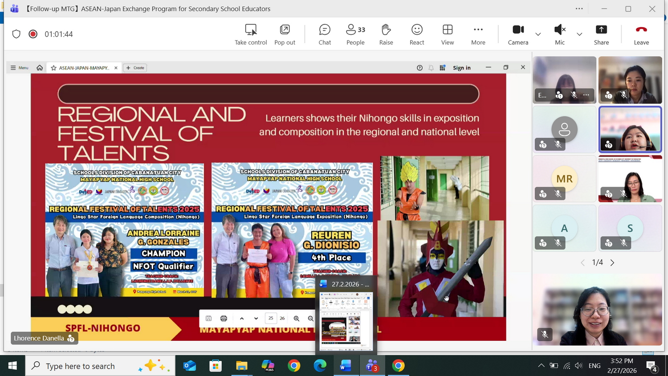Click the recording indicator icon
The image size is (668, 376).
(33, 34)
